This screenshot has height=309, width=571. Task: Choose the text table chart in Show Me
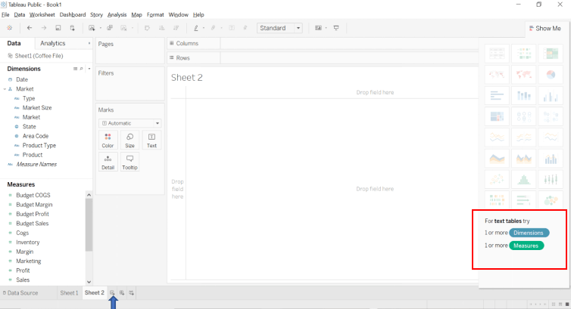point(497,54)
